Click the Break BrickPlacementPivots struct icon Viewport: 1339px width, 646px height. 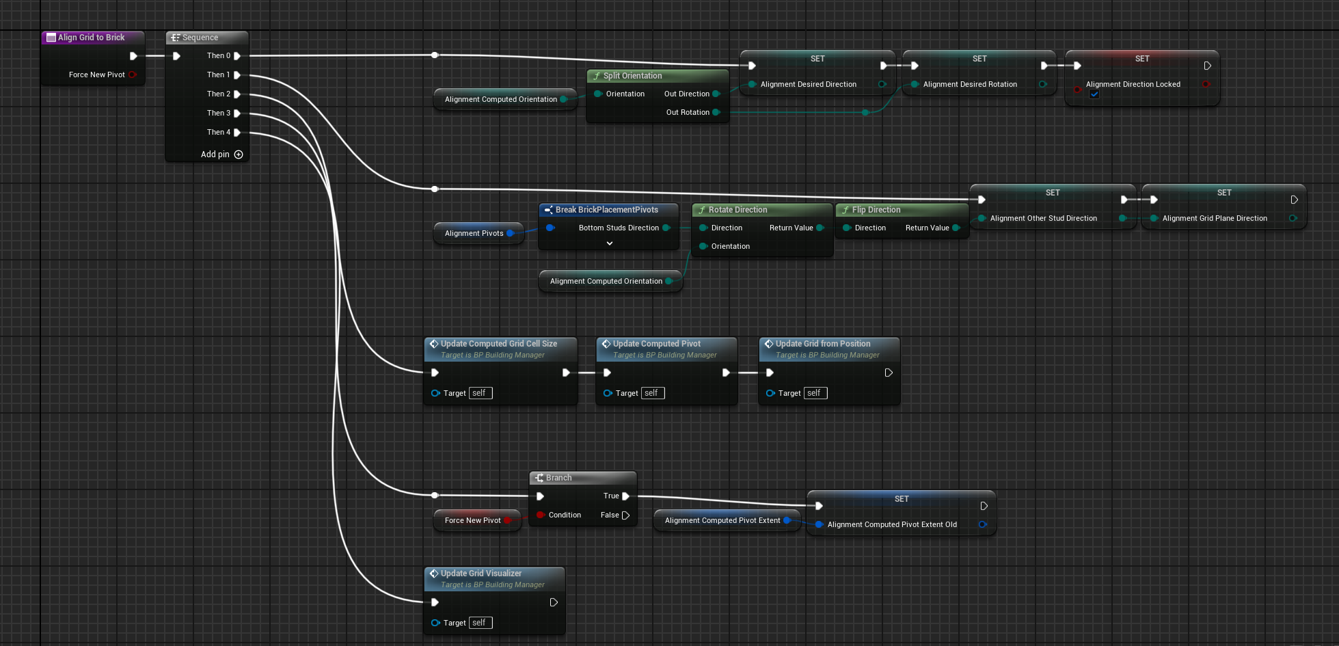pos(550,209)
